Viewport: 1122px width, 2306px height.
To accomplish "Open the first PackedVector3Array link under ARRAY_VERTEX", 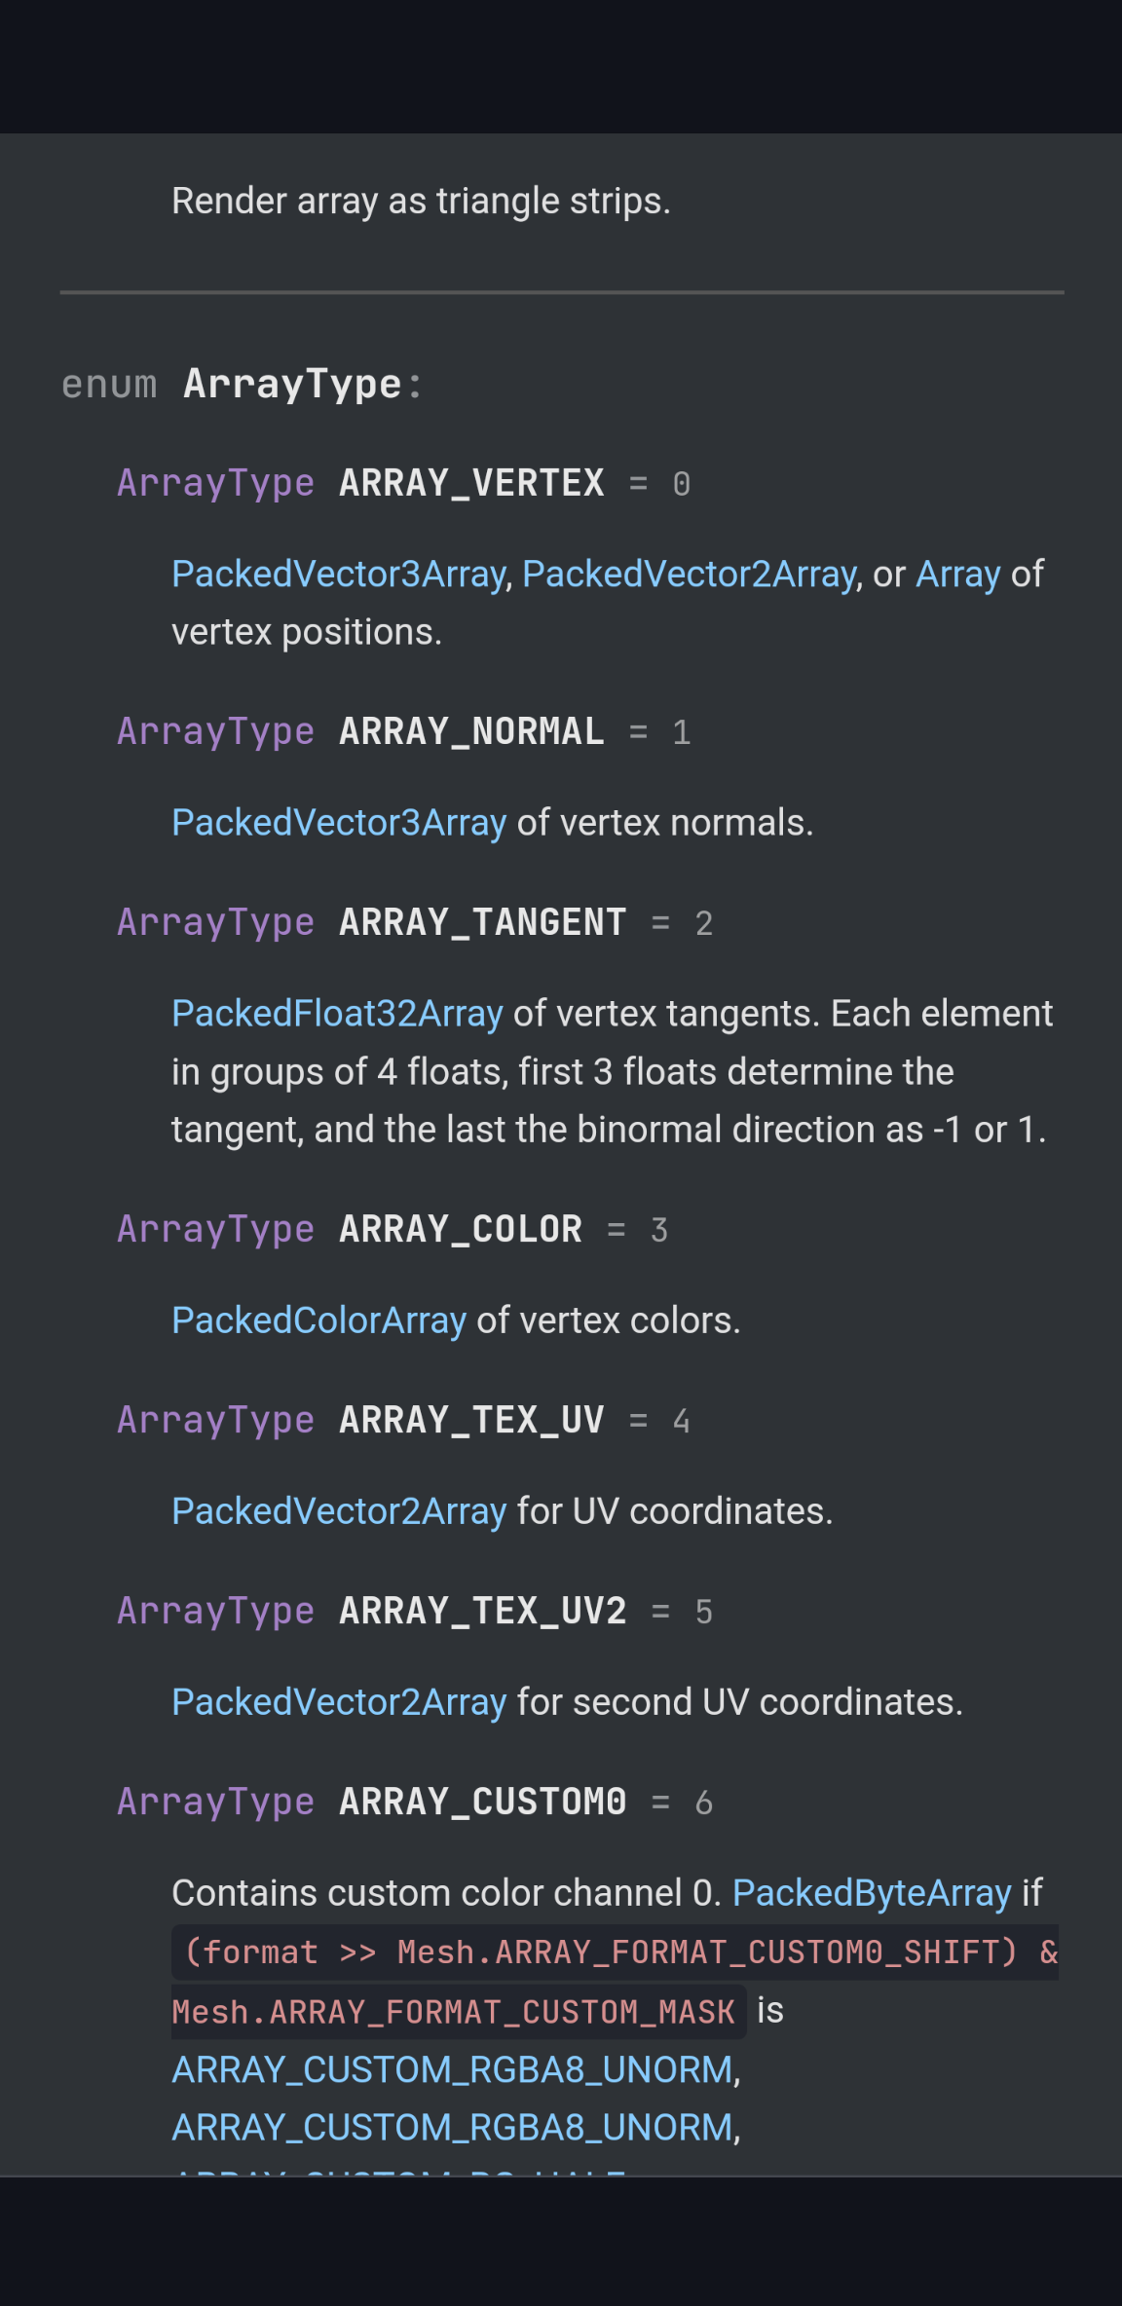I will coord(339,575).
